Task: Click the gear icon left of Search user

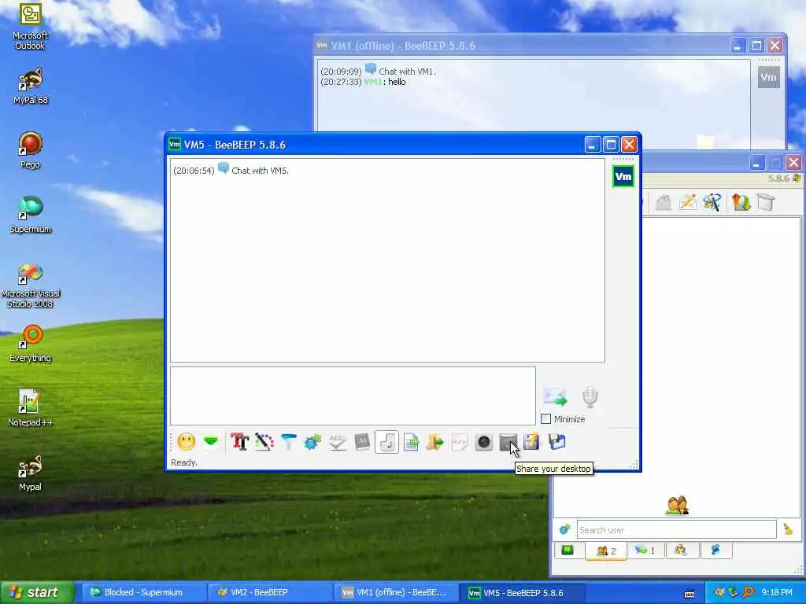Action: [564, 529]
